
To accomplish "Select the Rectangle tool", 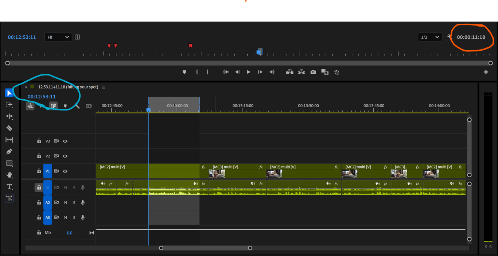I will 9,163.
